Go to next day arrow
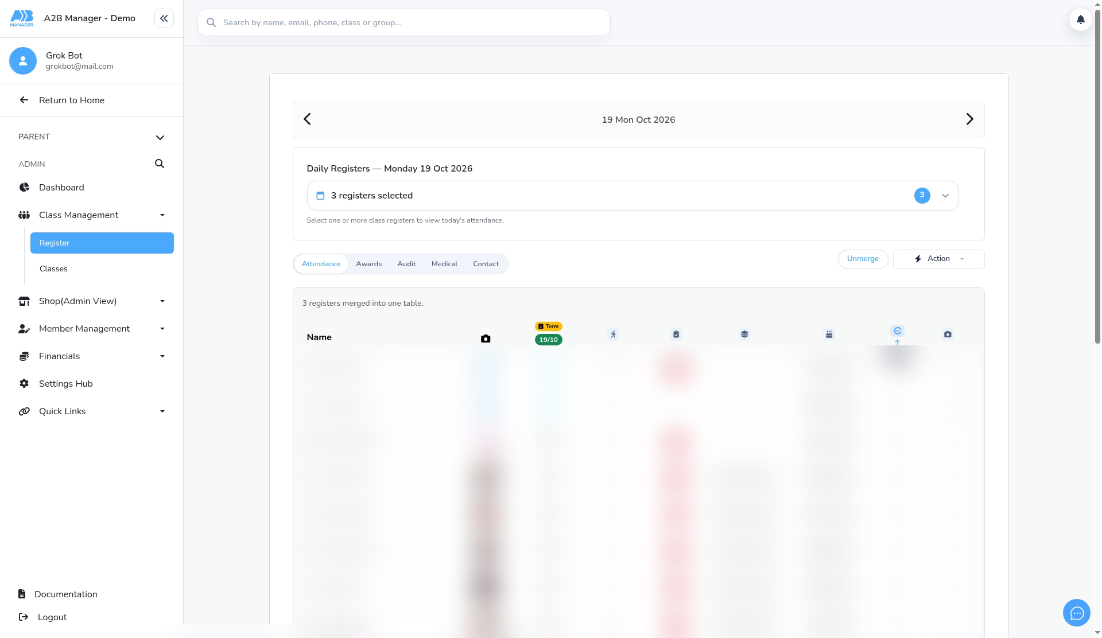The image size is (1102, 638). [x=969, y=119]
